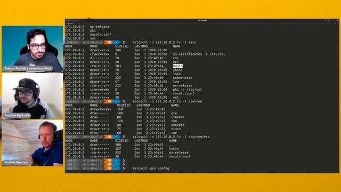This screenshot has height=192, width=341.
Task: Select Andrey Smirnov's video feed
Action: coord(32,143)
